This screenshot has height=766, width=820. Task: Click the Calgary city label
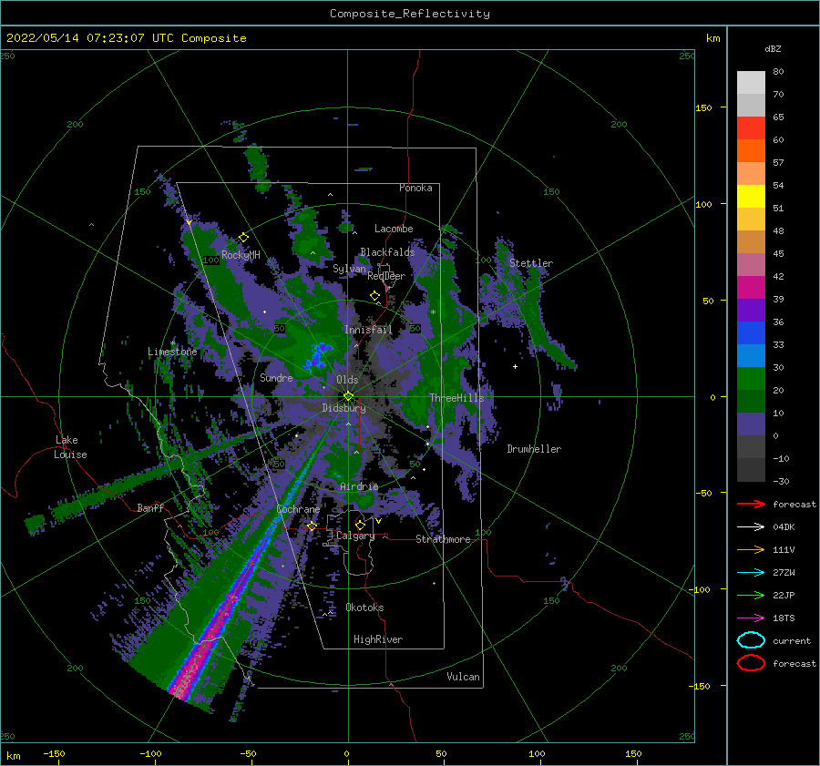355,536
